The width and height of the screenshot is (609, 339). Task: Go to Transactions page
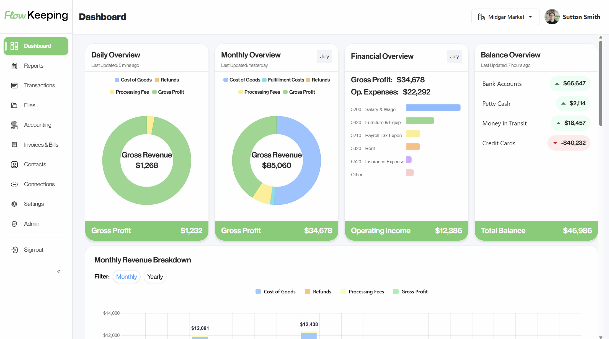click(x=36, y=86)
